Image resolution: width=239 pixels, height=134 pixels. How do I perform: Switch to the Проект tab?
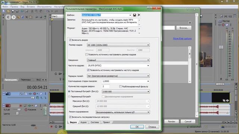click(x=106, y=122)
